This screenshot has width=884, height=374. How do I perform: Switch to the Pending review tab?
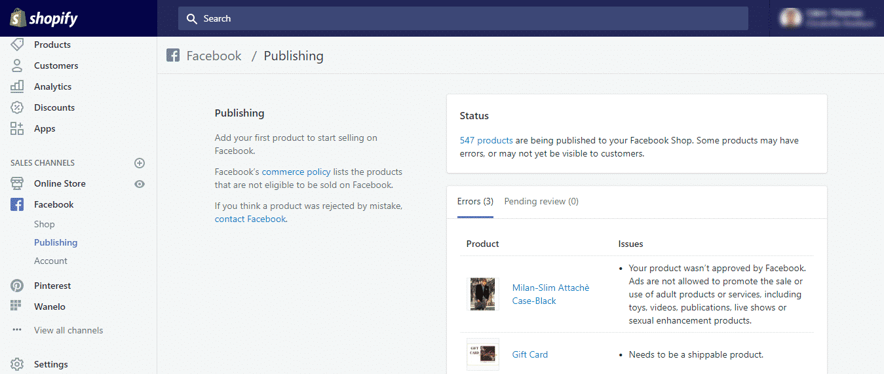click(x=541, y=202)
